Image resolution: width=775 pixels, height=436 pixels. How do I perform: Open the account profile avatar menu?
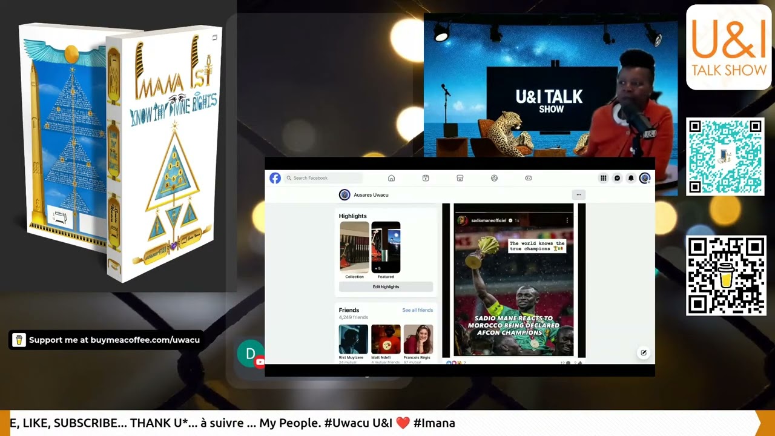pyautogui.click(x=645, y=178)
